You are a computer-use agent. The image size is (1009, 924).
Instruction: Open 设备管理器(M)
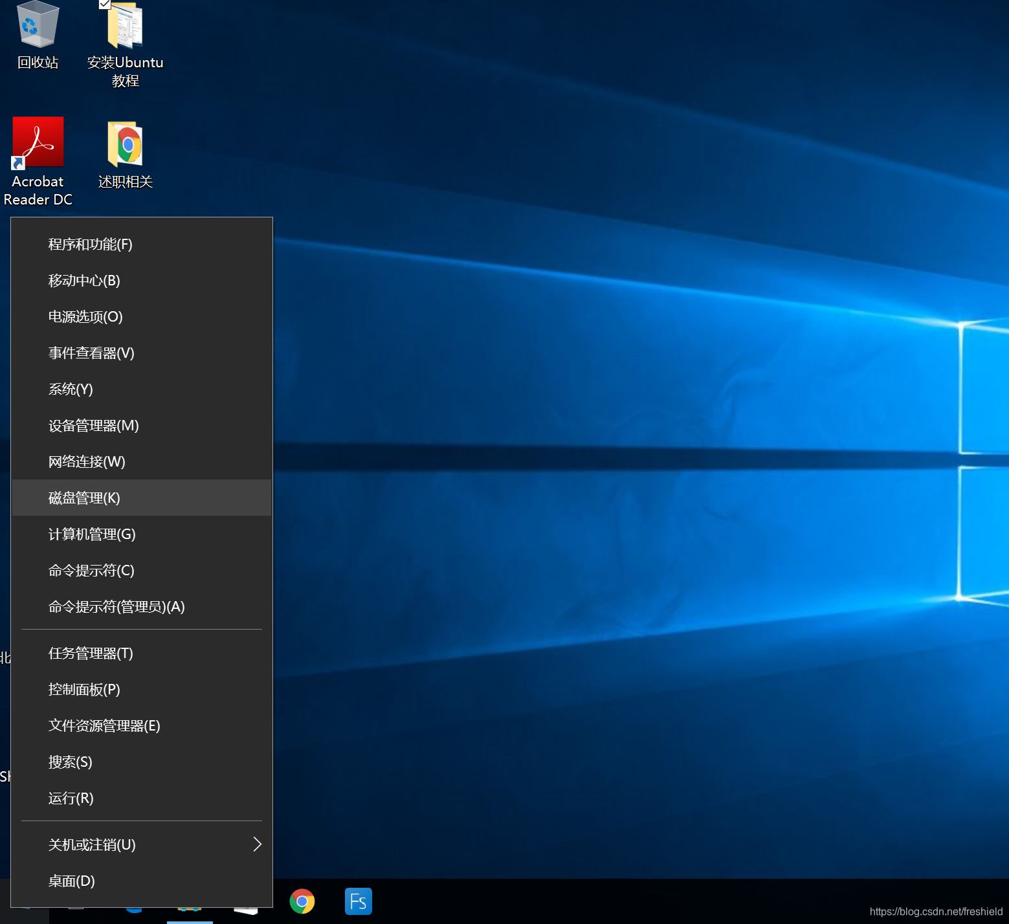click(x=142, y=425)
